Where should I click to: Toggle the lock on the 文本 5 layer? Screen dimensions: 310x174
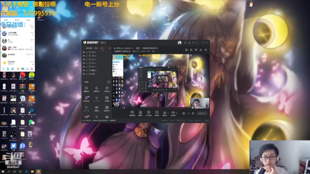pyautogui.click(x=87, y=52)
